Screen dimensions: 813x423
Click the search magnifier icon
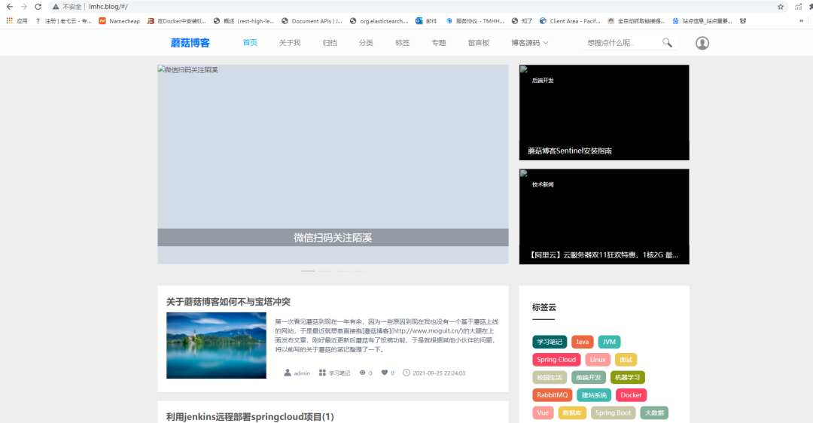[667, 42]
